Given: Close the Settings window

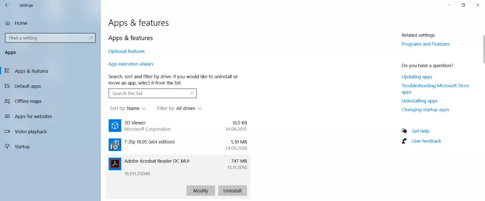Looking at the screenshot, I should coord(478,5).
